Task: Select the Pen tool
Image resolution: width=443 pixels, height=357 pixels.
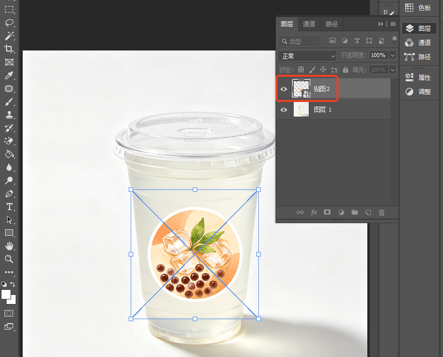Action: tap(9, 194)
